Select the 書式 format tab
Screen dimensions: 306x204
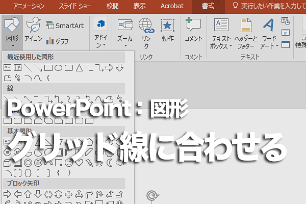pos(208,6)
